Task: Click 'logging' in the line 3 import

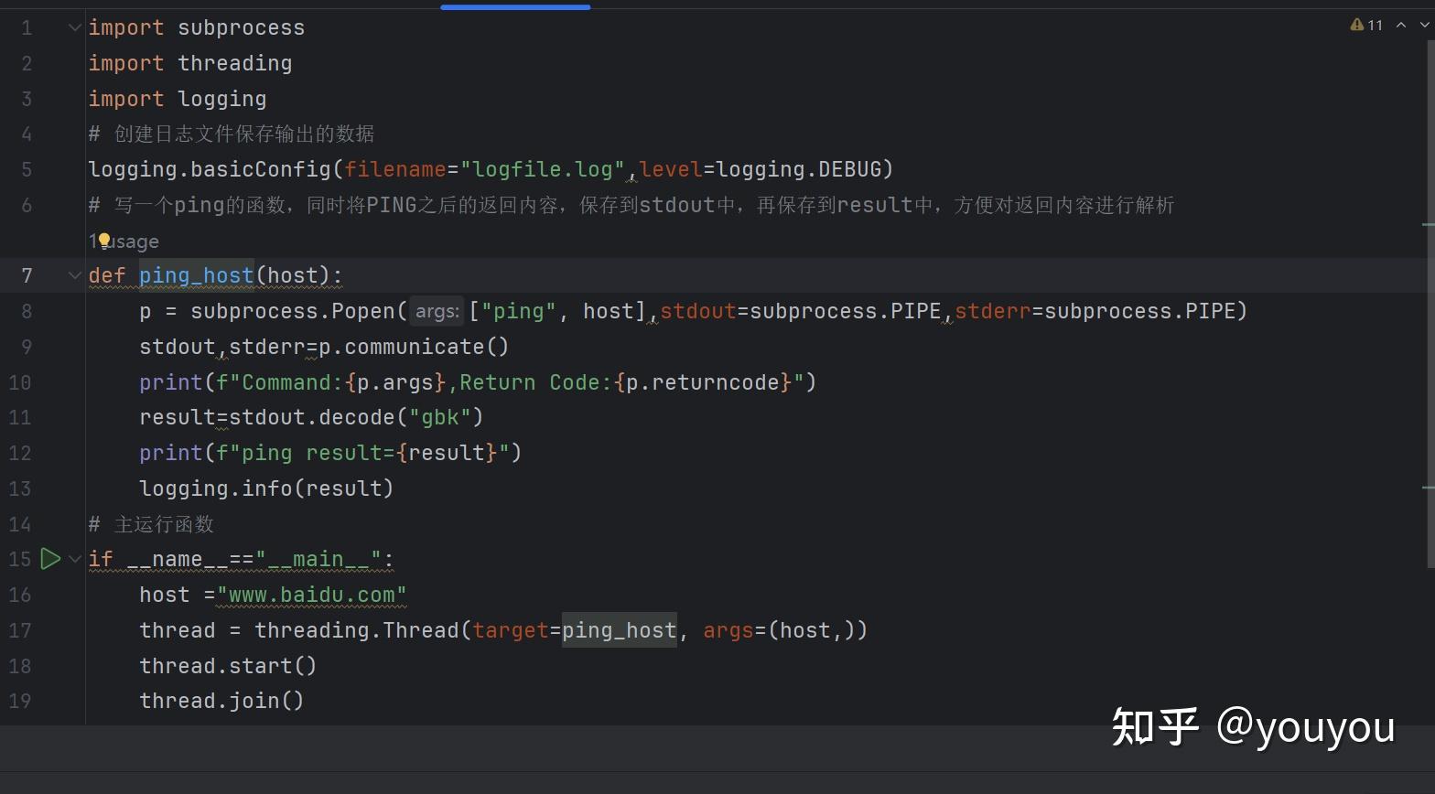Action: [x=222, y=99]
